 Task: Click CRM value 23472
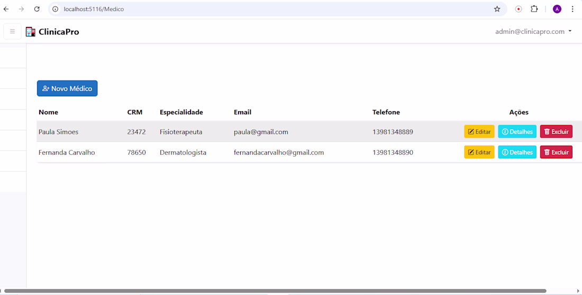click(136, 132)
